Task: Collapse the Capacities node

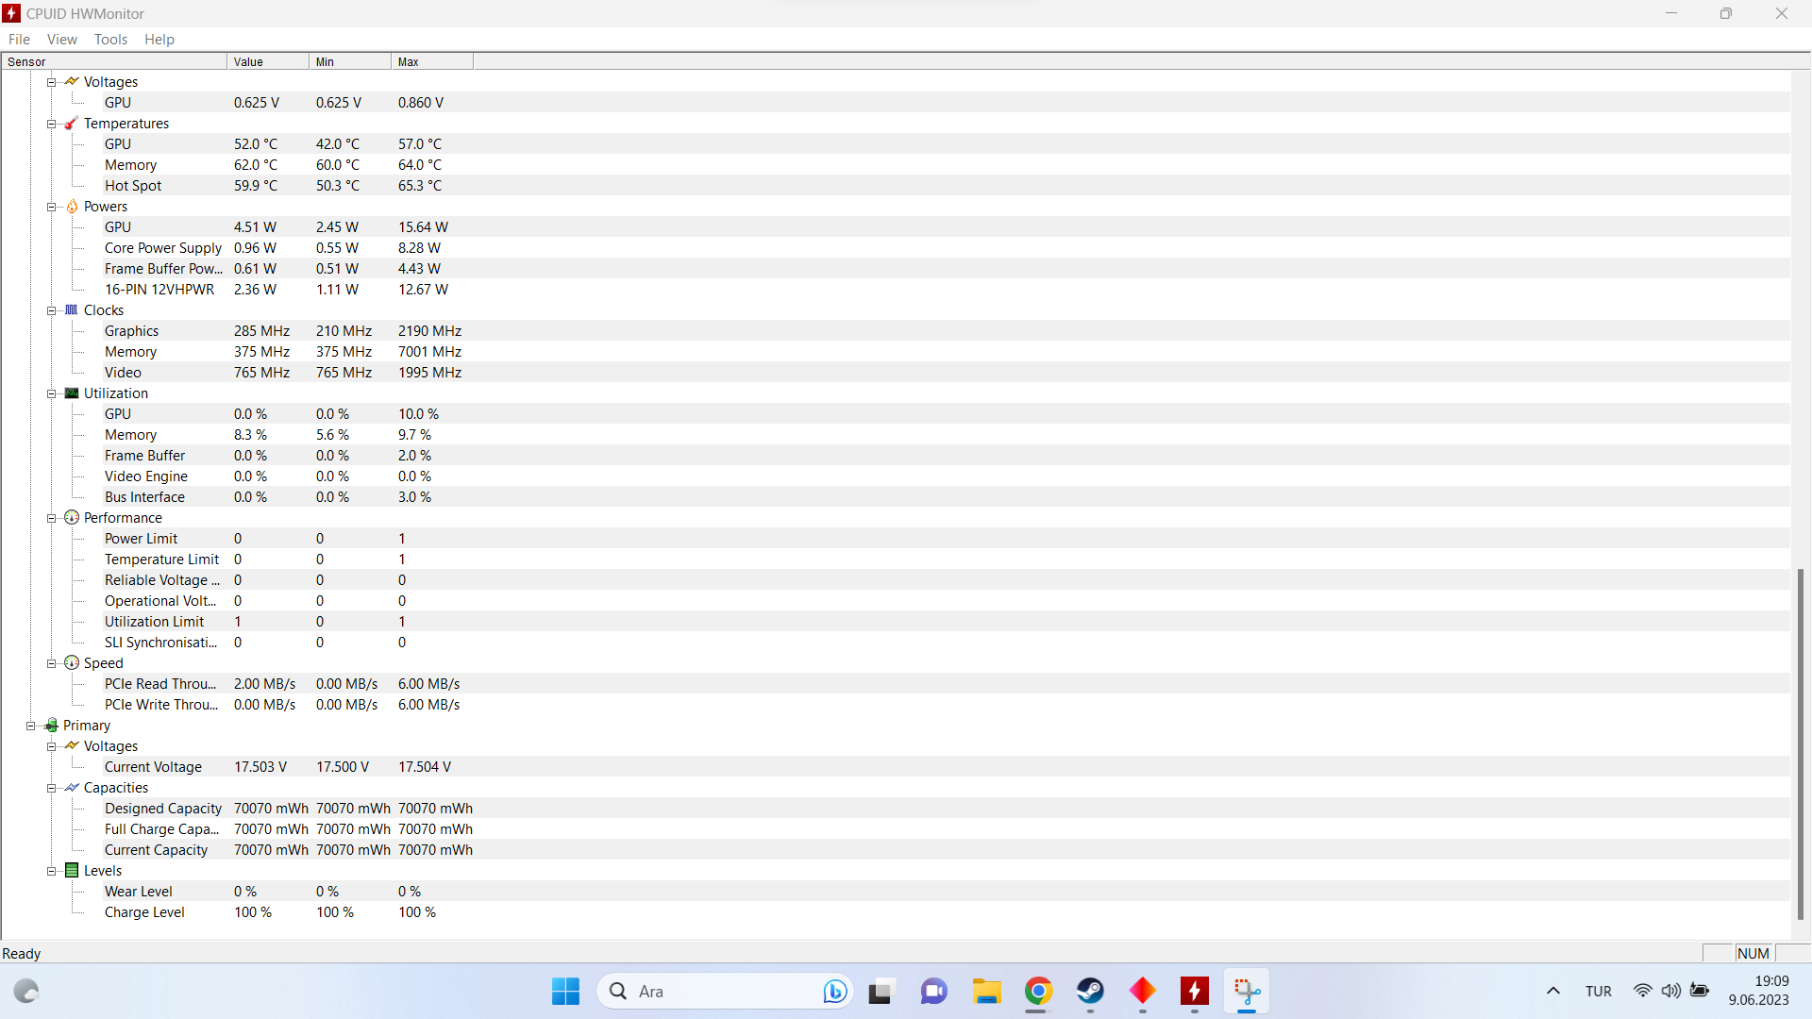Action: pyautogui.click(x=52, y=788)
